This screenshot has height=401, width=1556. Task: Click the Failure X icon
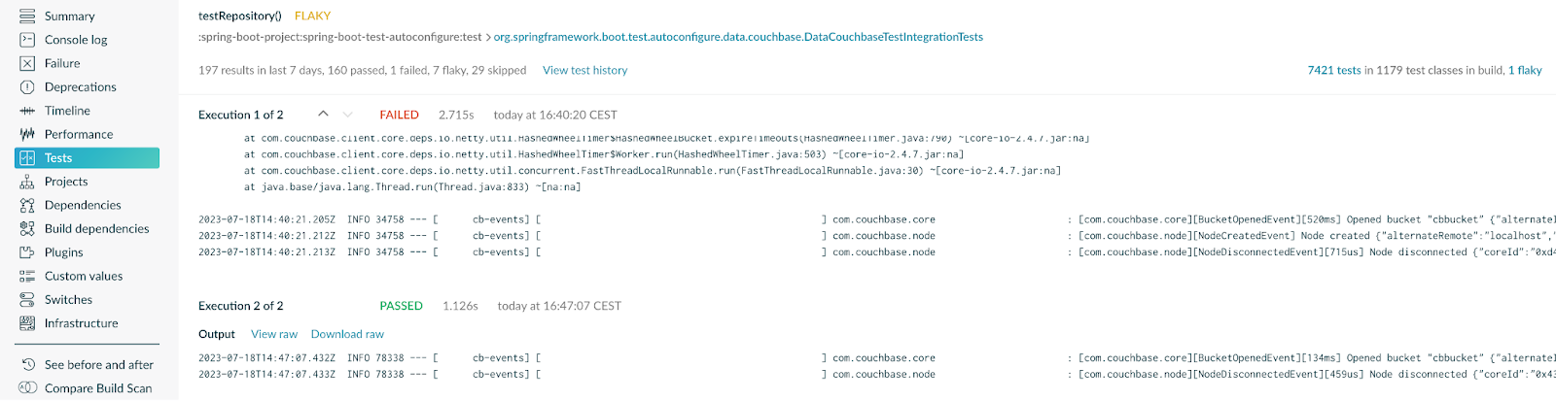(x=27, y=63)
